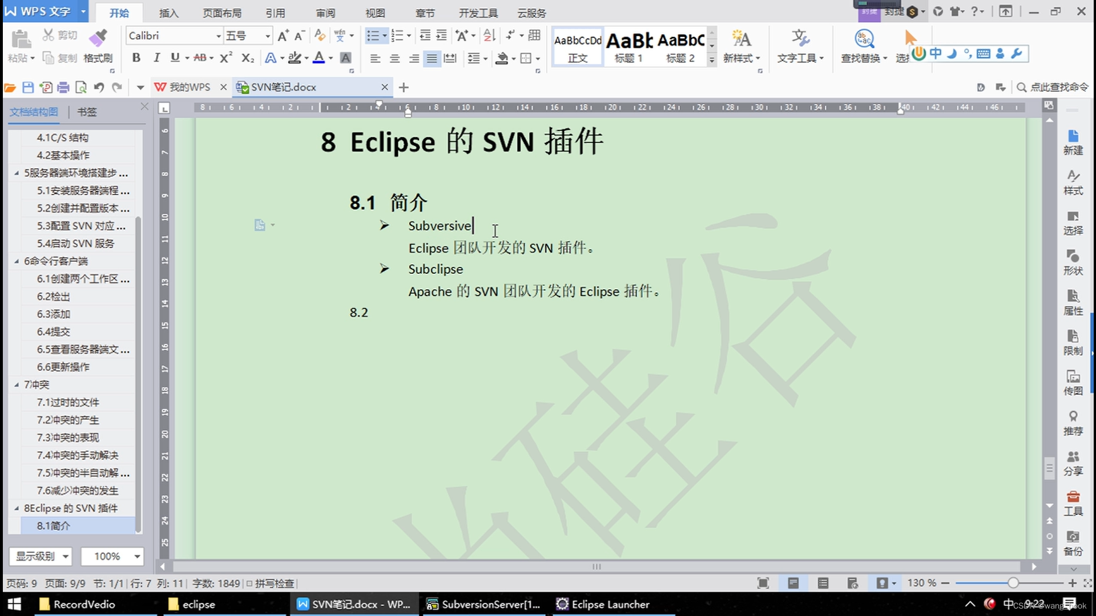This screenshot has height=616, width=1096.
Task: Increase font size with the A-plus icon
Action: pos(283,36)
